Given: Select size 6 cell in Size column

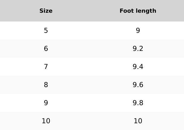Looking at the screenshot, I should point(46,49).
